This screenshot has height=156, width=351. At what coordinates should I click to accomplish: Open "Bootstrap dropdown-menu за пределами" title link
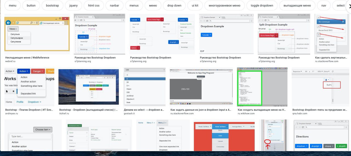pyautogui.click(x=319, y=110)
